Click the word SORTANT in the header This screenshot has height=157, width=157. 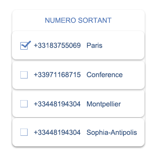pyautogui.click(x=95, y=20)
